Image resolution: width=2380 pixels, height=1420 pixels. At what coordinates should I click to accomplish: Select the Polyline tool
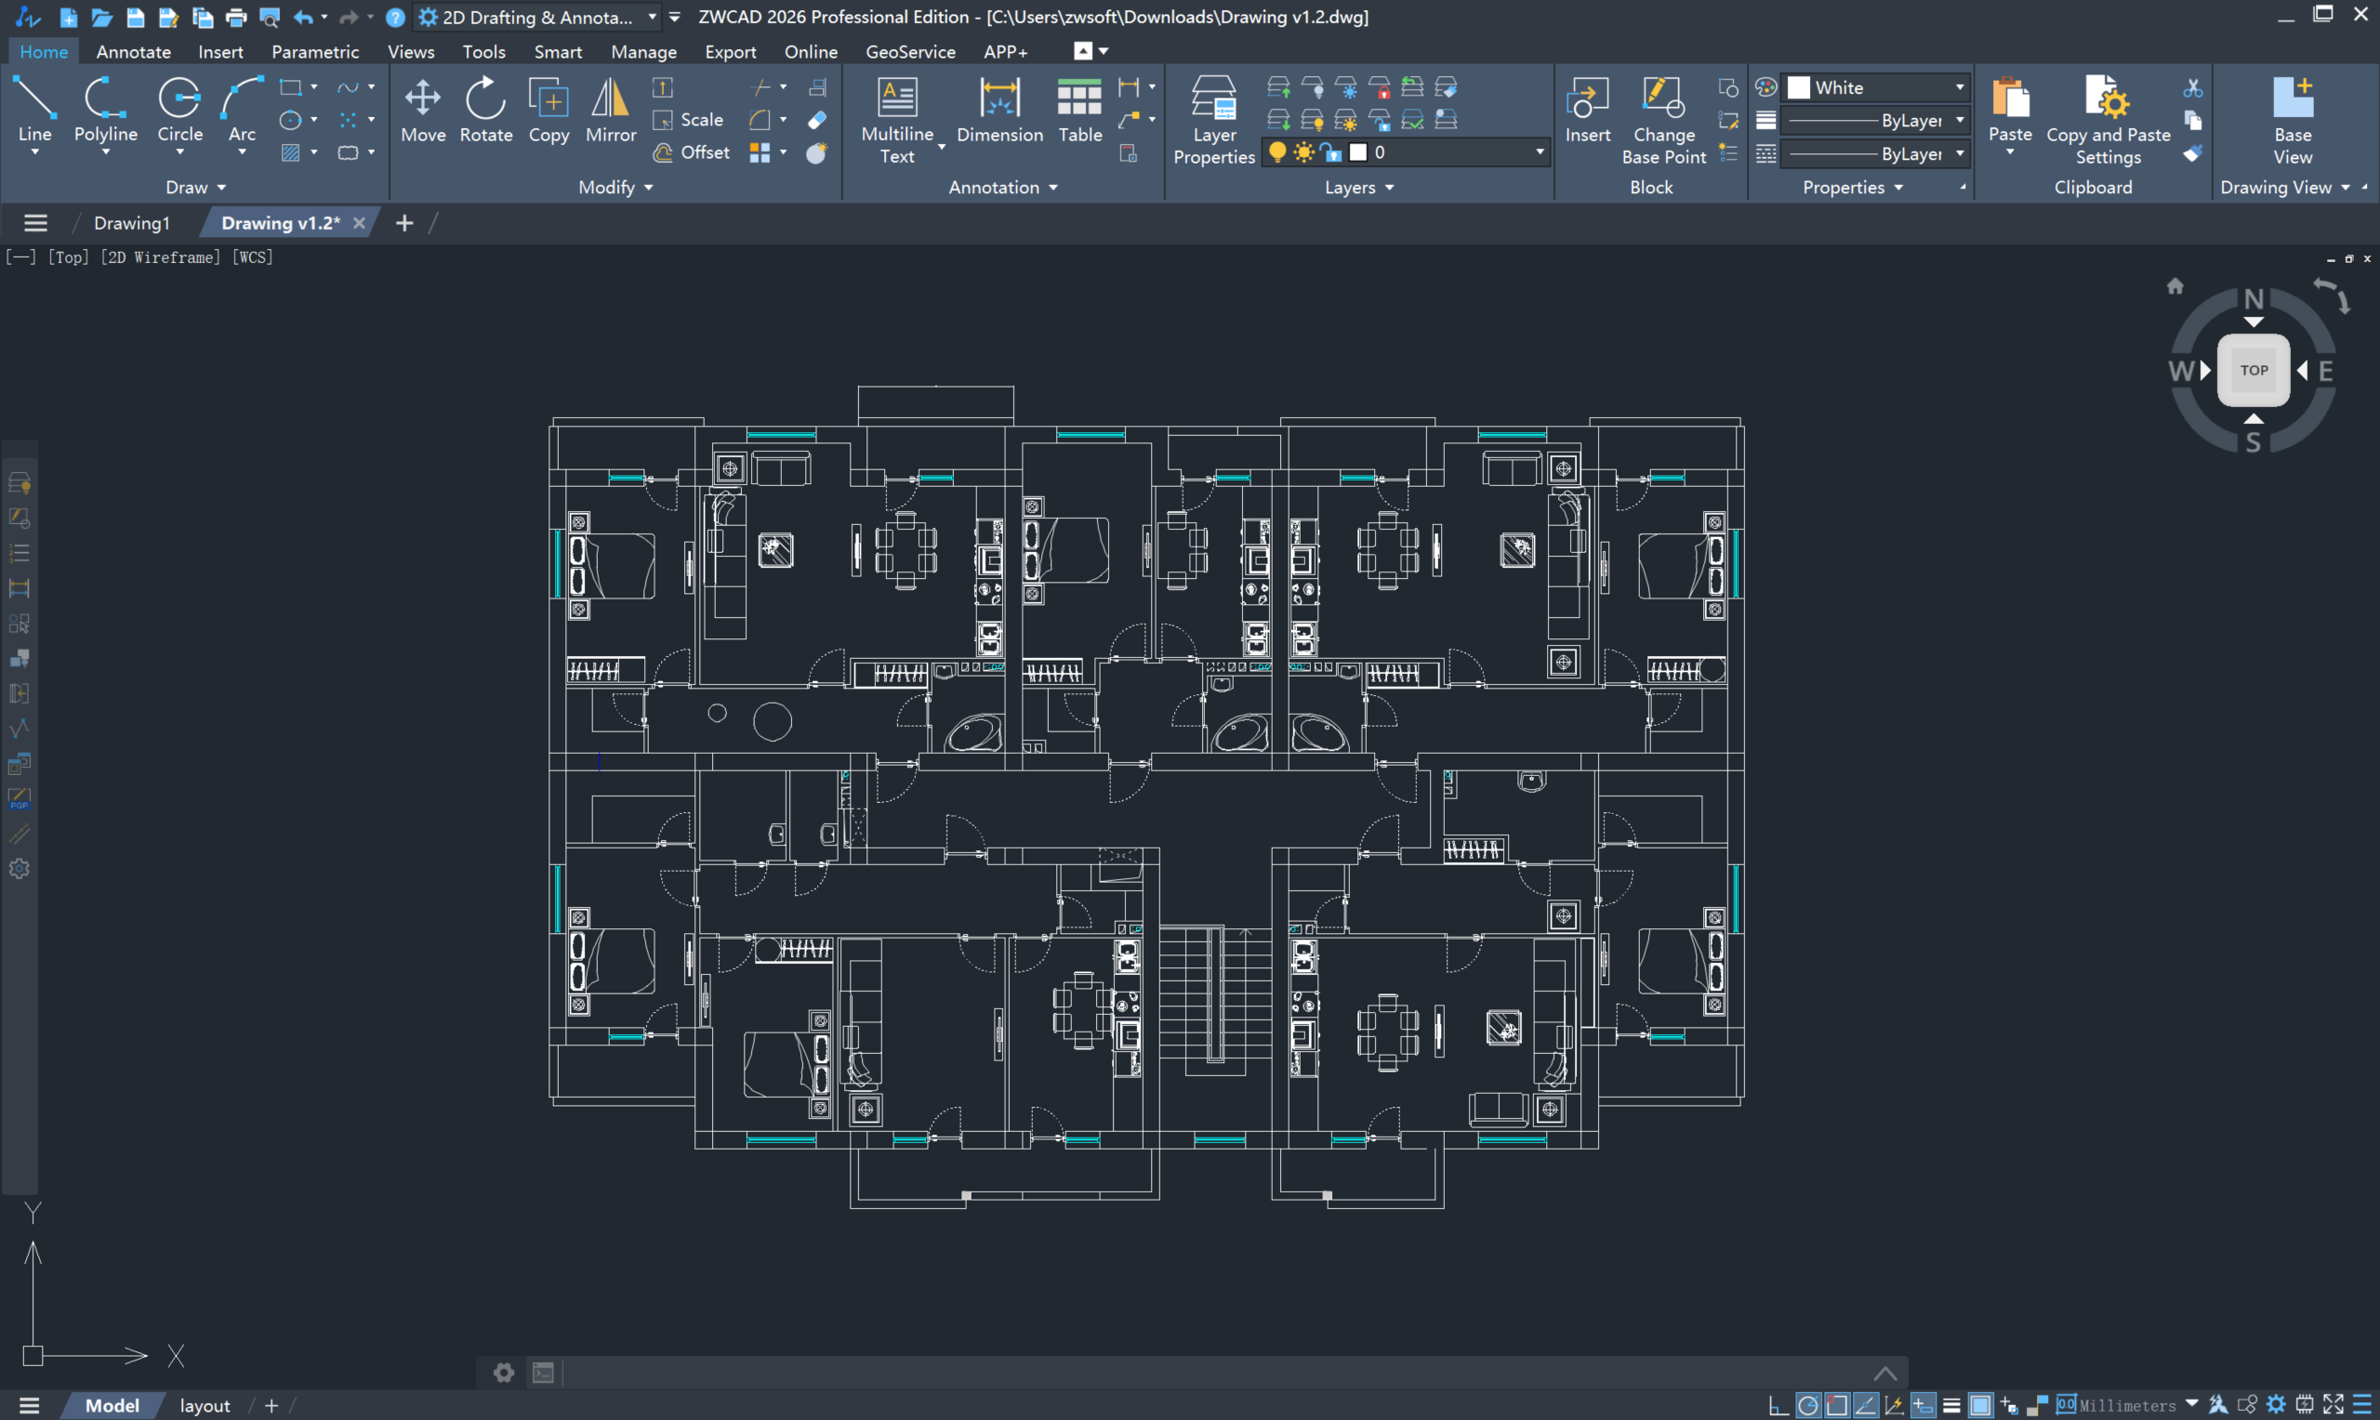[105, 109]
